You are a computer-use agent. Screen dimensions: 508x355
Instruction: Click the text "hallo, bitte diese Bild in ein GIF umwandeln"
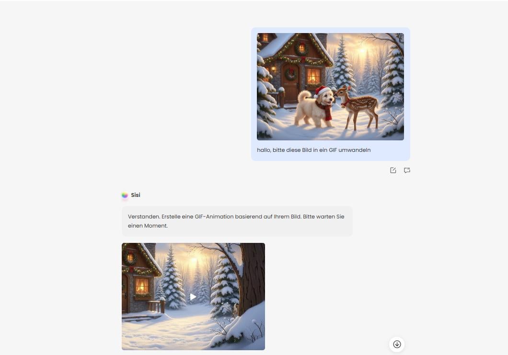pos(313,150)
